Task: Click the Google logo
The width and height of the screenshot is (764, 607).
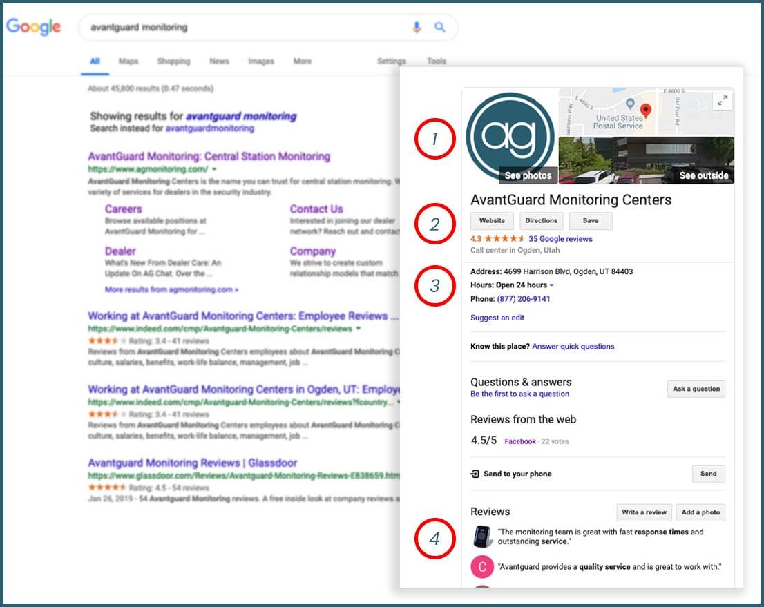Action: (x=34, y=26)
